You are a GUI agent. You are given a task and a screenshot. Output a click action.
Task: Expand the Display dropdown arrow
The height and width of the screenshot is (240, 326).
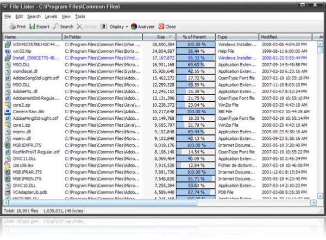[127, 26]
